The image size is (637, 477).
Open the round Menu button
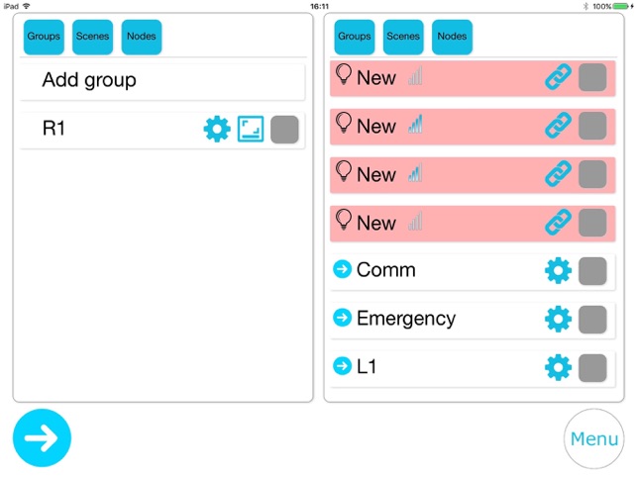point(594,438)
